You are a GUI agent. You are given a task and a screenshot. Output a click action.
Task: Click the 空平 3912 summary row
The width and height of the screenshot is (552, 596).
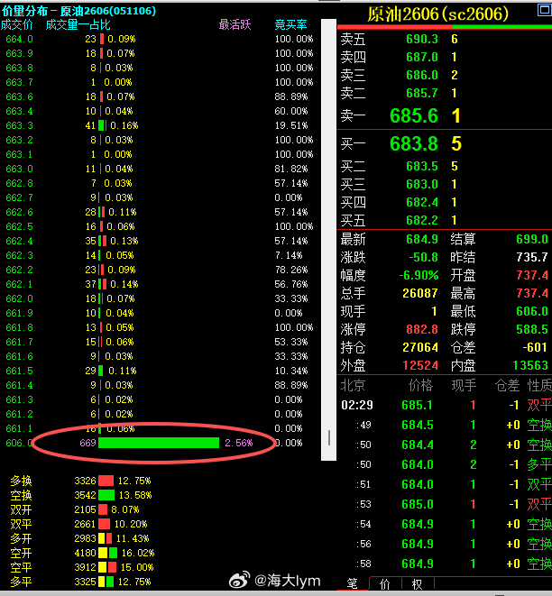point(82,567)
